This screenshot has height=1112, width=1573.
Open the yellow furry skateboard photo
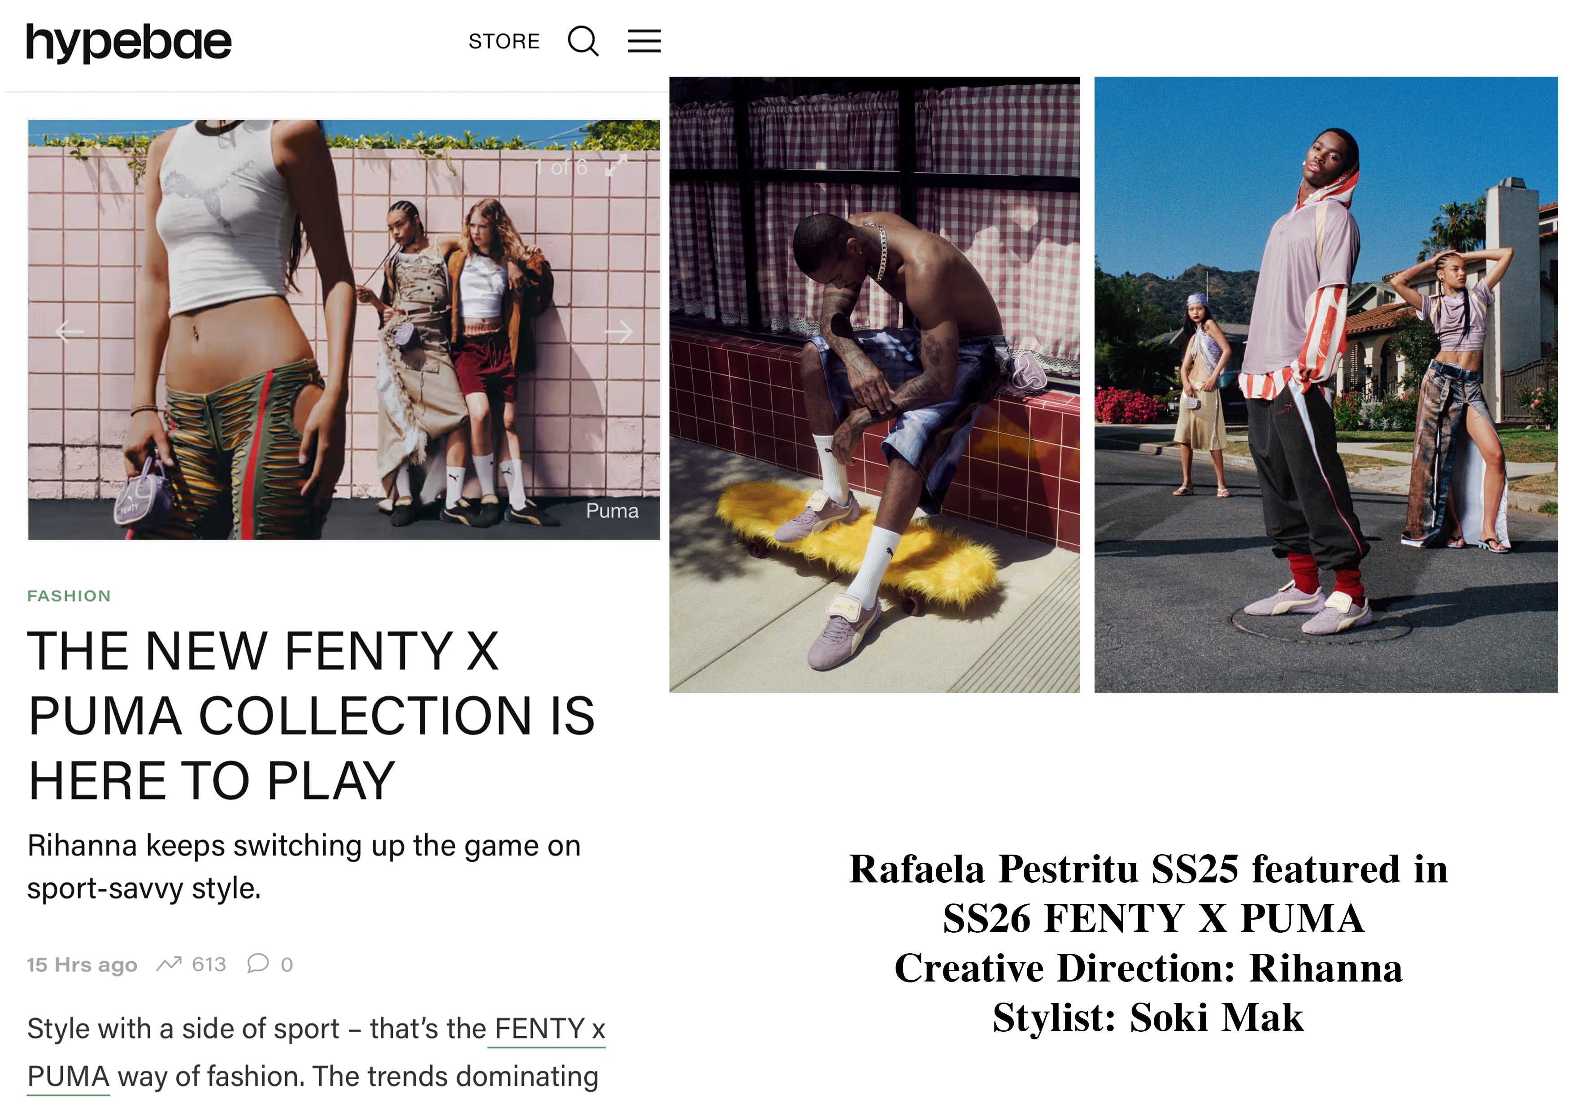(875, 384)
